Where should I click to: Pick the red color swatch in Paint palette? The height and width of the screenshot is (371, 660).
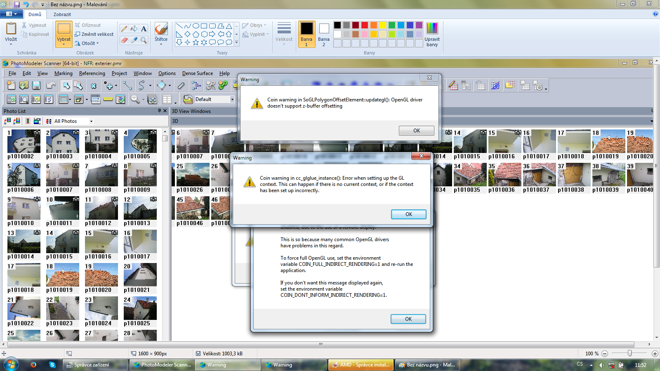click(x=365, y=25)
